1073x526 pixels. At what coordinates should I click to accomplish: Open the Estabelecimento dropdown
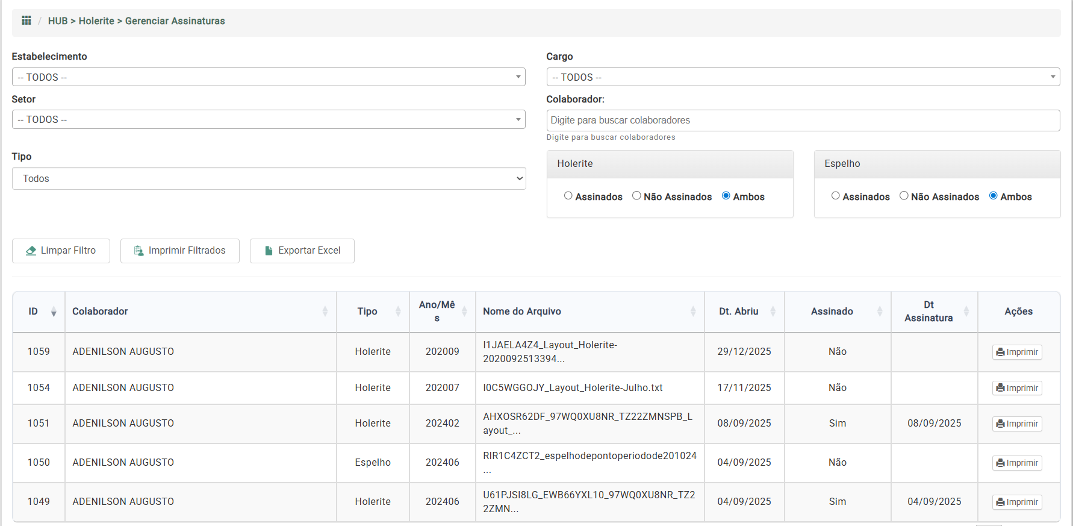tap(269, 77)
